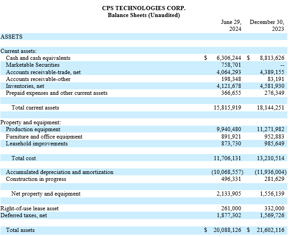
Task: Click accumulated depreciation (11,936,004)
Action: tap(271, 172)
